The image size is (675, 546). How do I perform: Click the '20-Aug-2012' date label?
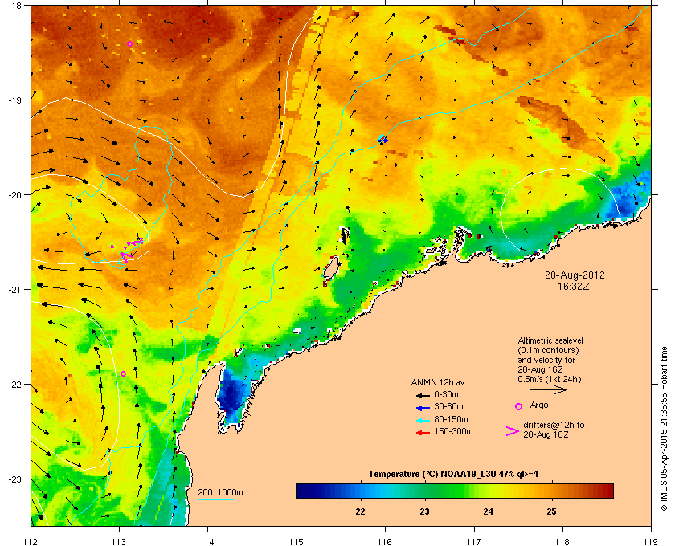[575, 275]
